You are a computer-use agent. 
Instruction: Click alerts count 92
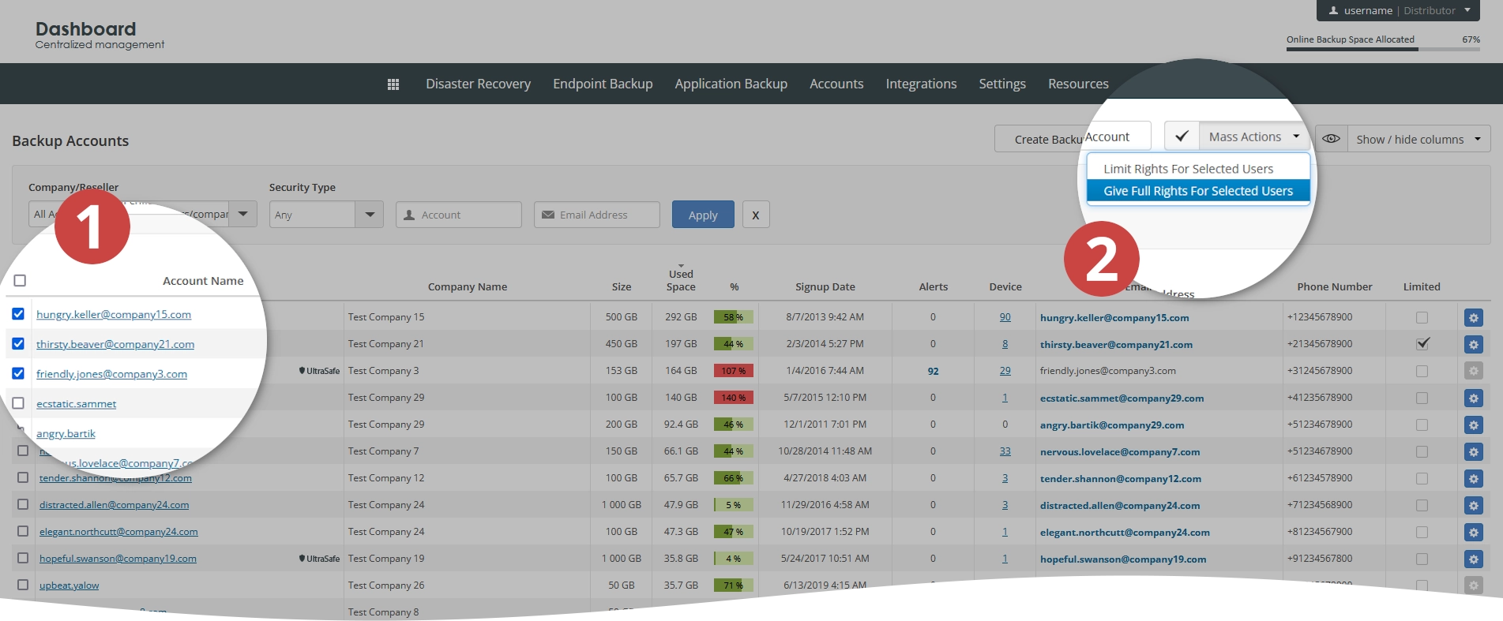coord(933,371)
